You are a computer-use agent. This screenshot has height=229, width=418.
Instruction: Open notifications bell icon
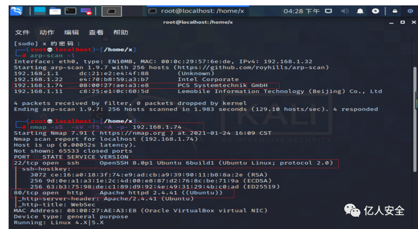(360, 11)
